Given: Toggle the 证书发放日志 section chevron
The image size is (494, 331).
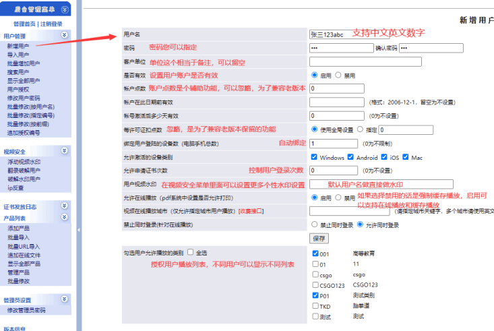Looking at the screenshot, I should pos(64,206).
